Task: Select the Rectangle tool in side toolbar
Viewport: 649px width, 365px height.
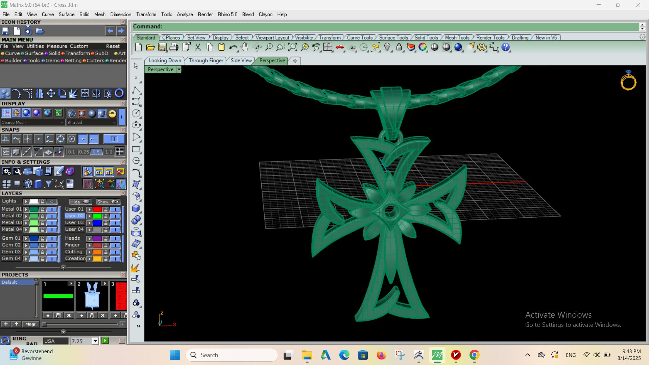Action: tap(136, 149)
